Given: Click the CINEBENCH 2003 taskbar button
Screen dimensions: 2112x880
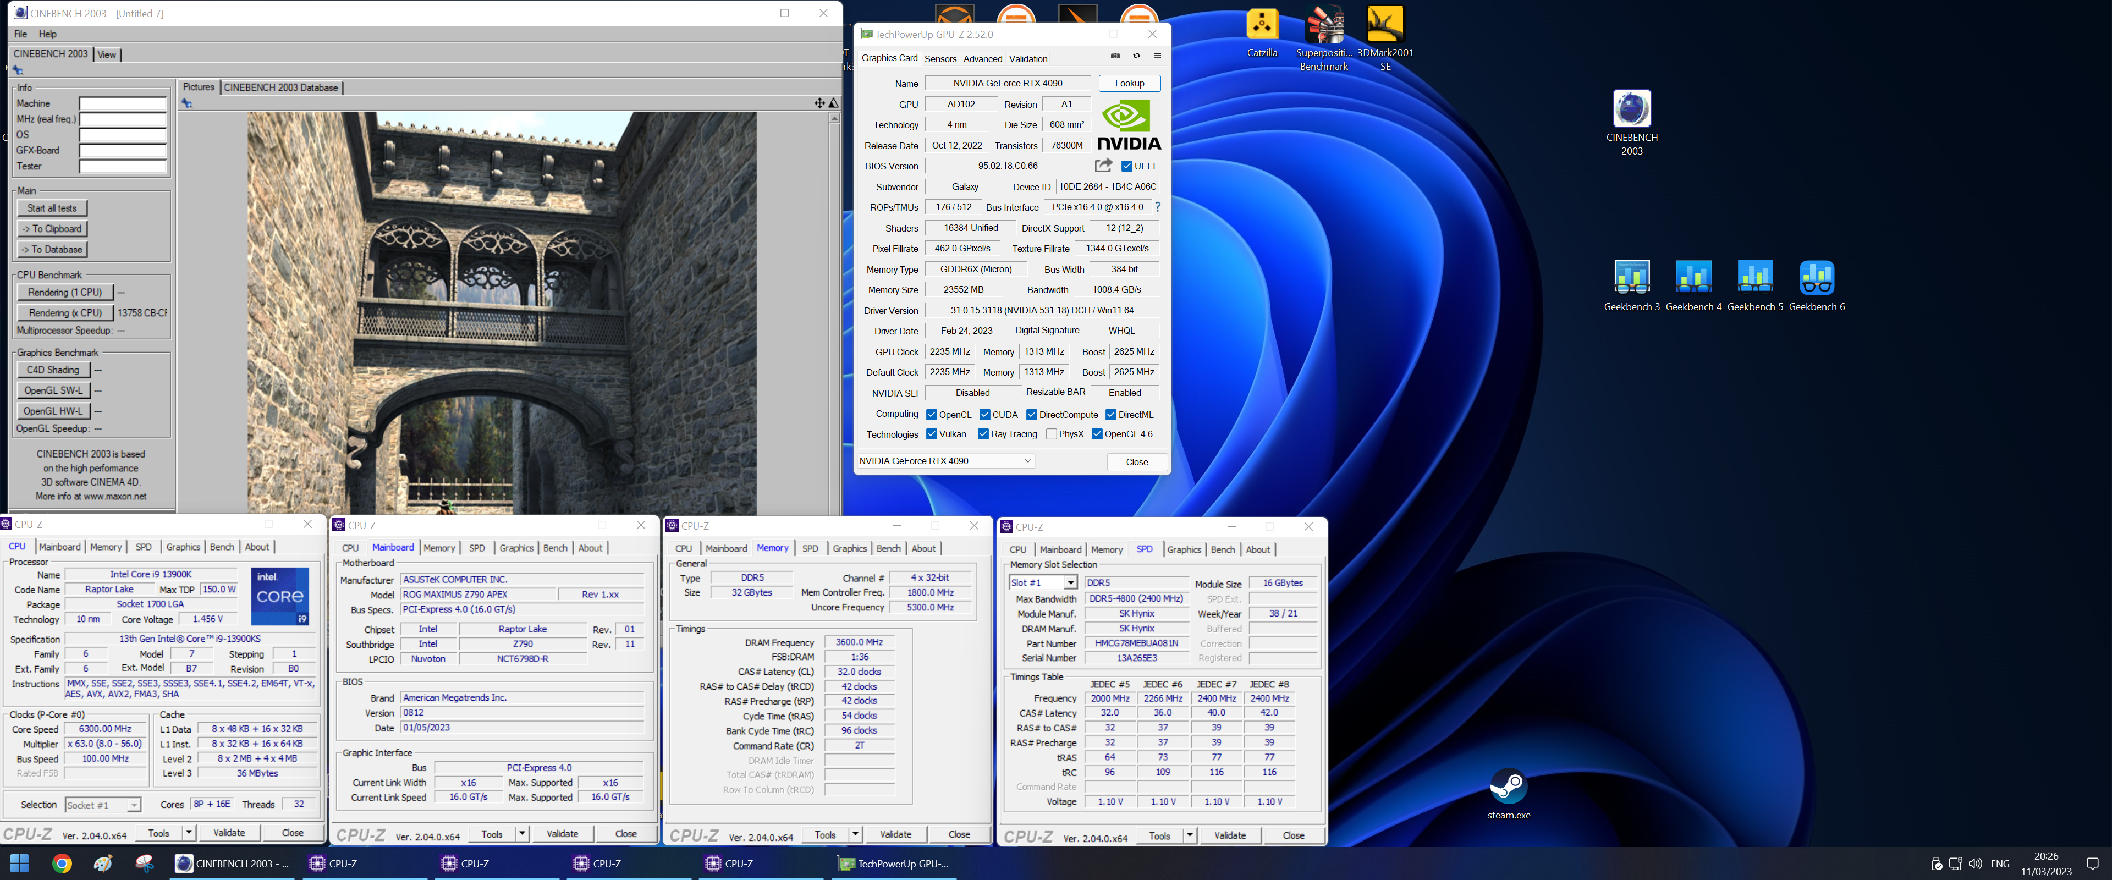Looking at the screenshot, I should click(232, 863).
